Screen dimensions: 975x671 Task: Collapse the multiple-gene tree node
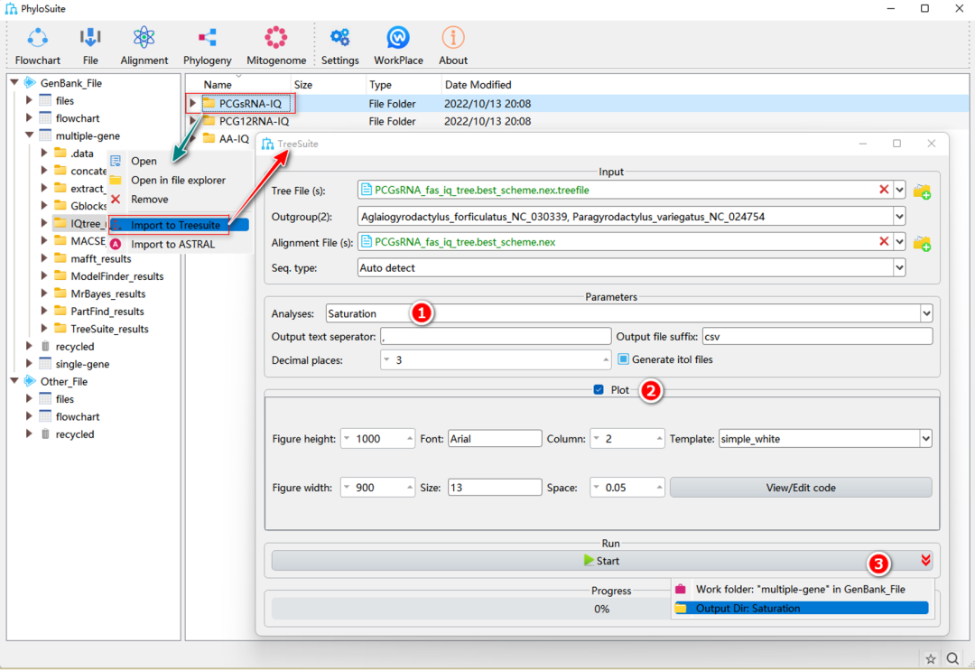[x=29, y=135]
